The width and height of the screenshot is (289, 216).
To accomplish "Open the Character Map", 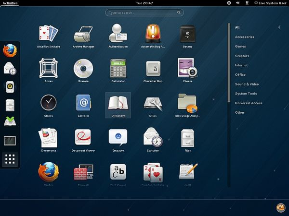I will pos(153,71).
